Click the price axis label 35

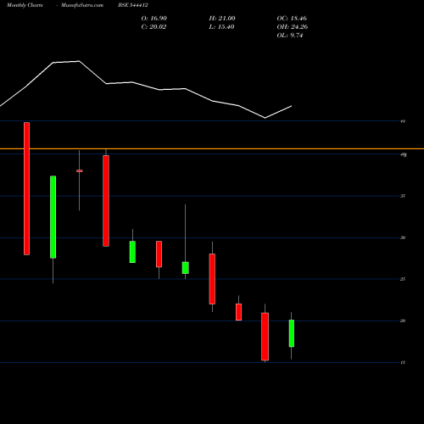[x=403, y=196]
